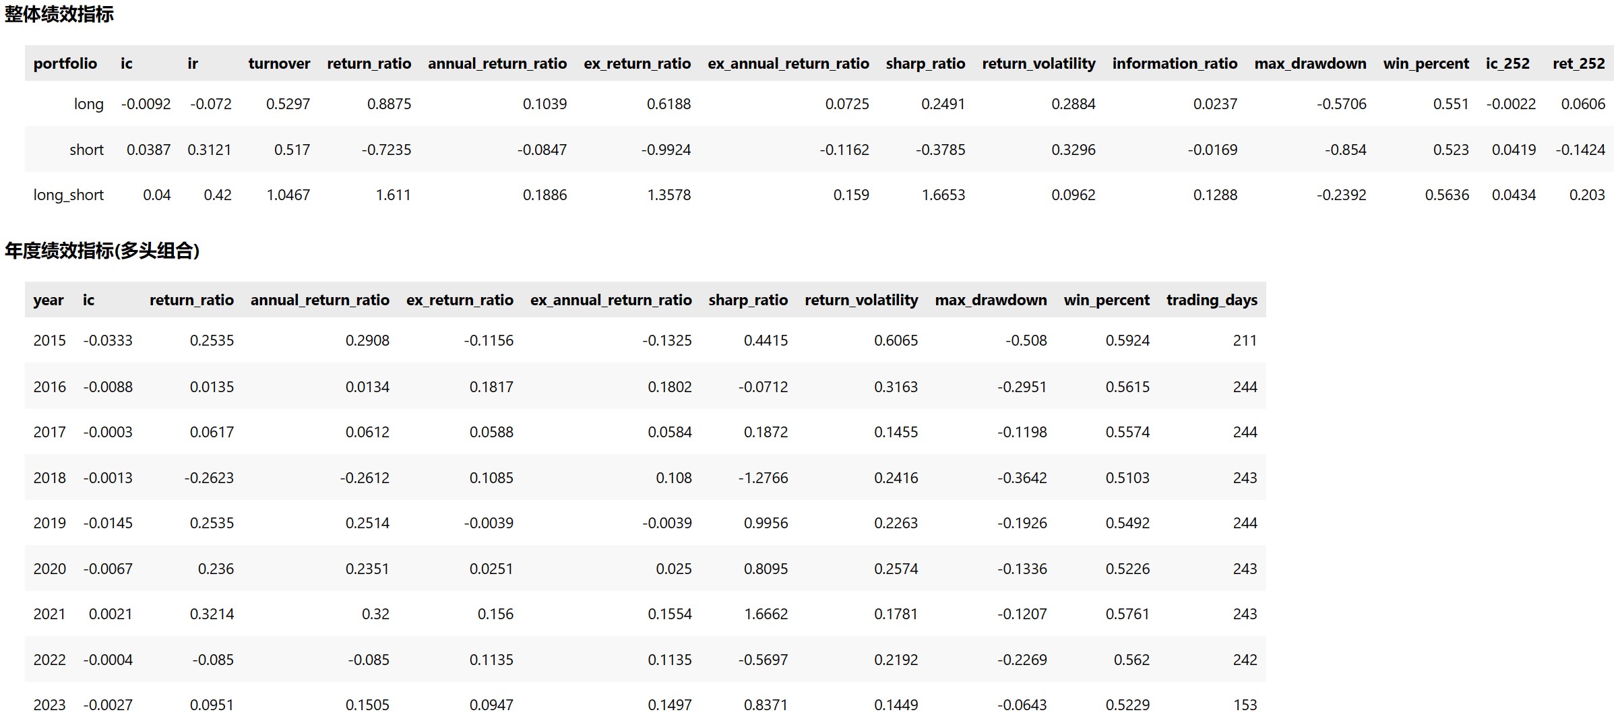Click annual_return_ratio header in the overall table
Image resolution: width=1620 pixels, height=725 pixels.
(497, 63)
